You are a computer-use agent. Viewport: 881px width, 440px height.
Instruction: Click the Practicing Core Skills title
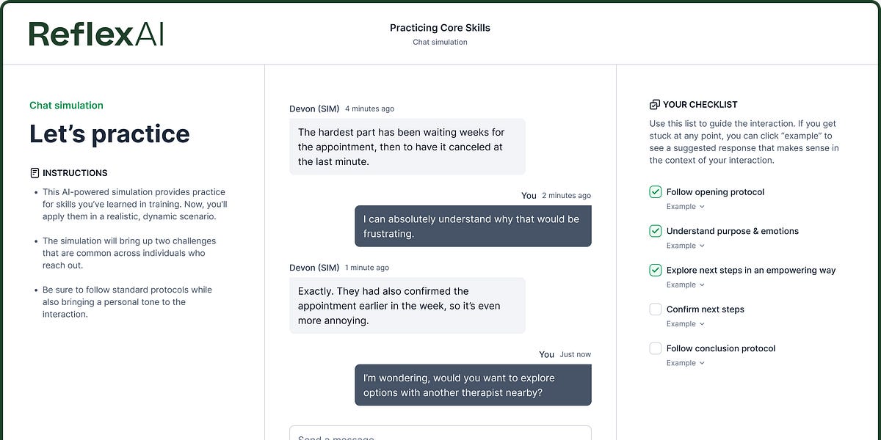point(440,28)
